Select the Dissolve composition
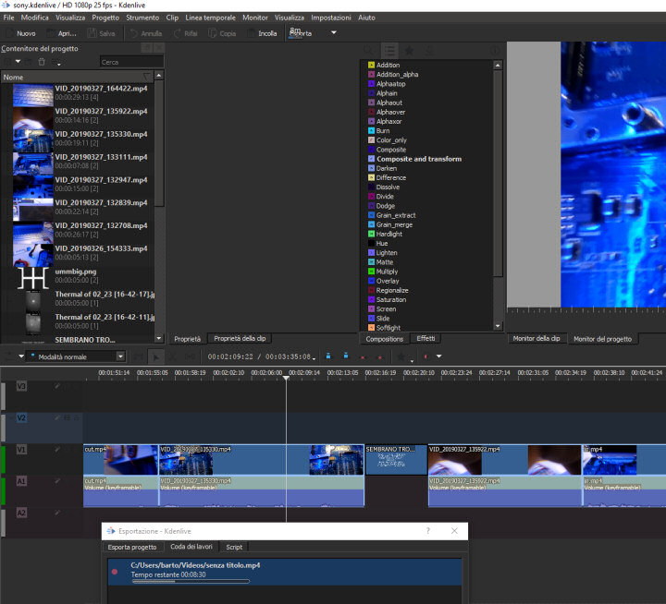This screenshot has width=666, height=604. 388,187
